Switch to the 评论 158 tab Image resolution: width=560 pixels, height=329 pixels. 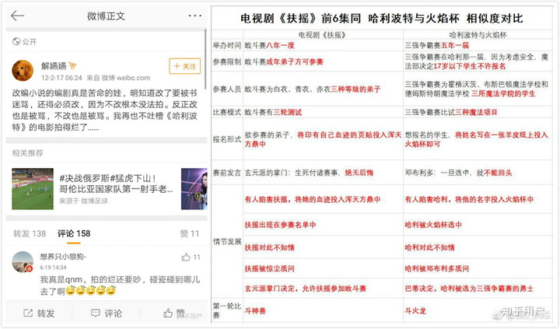(x=74, y=233)
